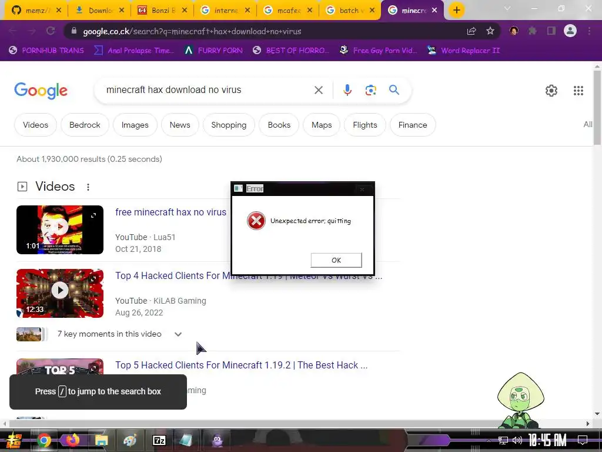This screenshot has width=602, height=452.
Task: Open Chrome from the taskbar
Action: tap(44, 440)
